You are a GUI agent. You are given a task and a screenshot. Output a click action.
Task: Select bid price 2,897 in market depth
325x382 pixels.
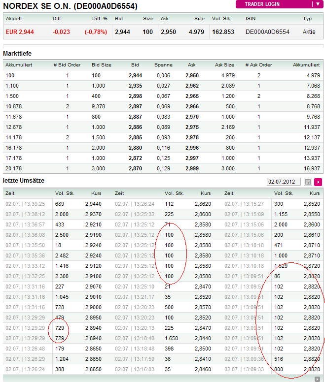coord(136,106)
